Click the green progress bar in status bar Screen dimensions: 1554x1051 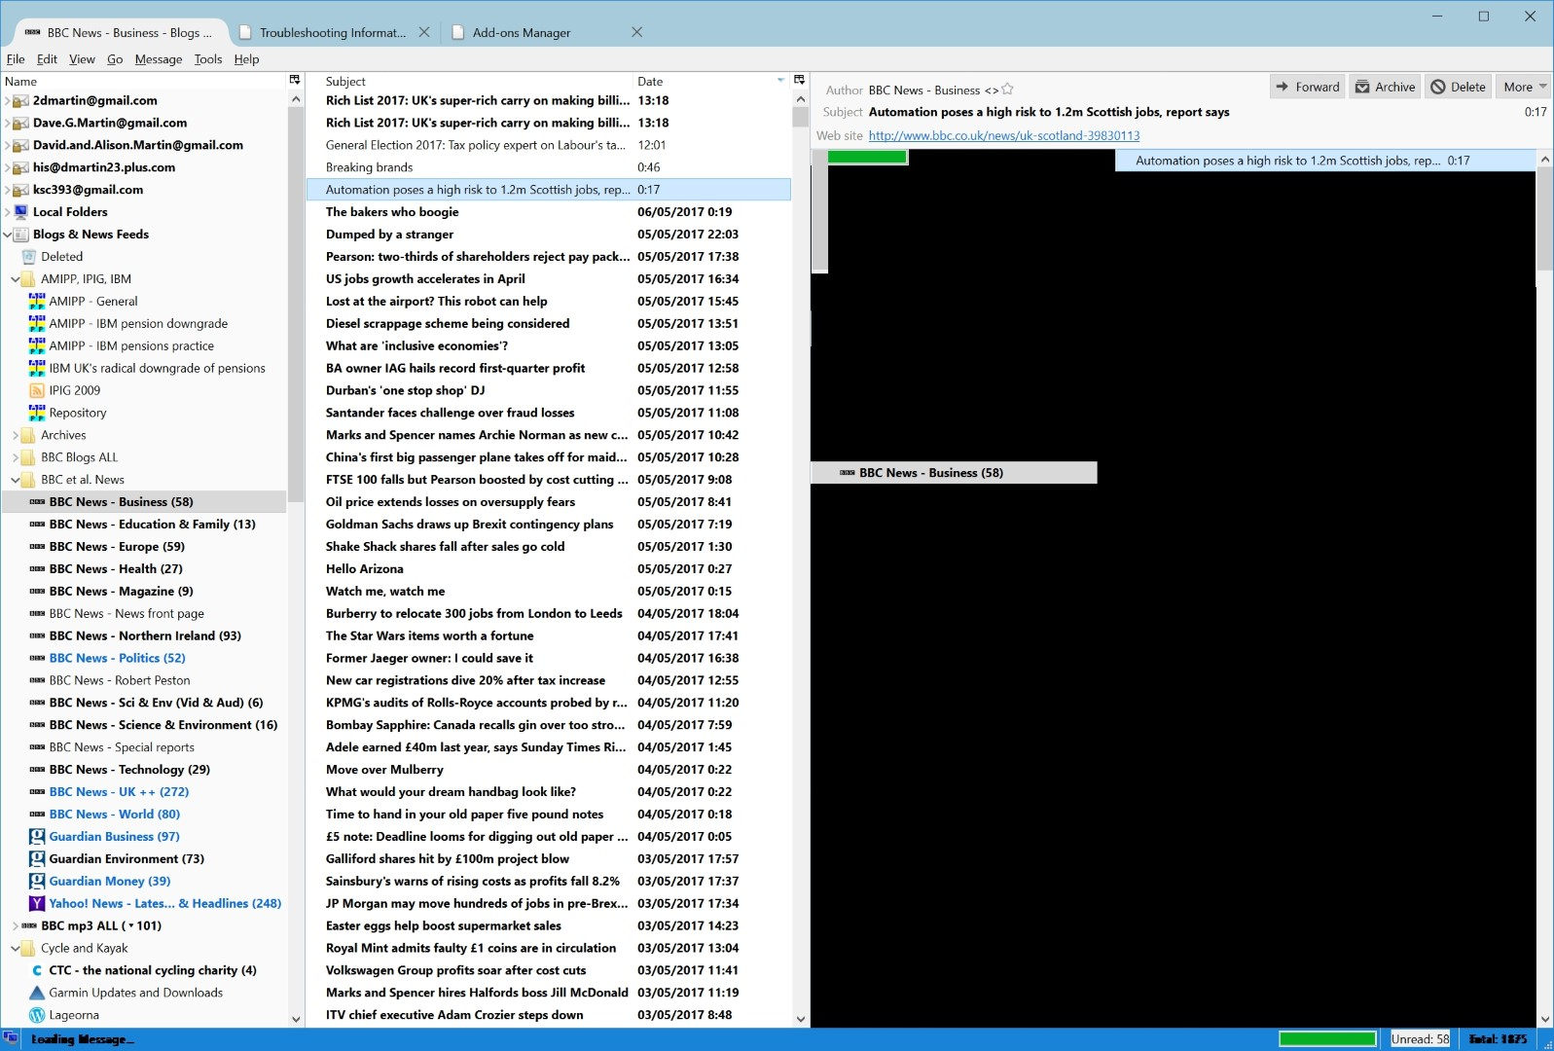pyautogui.click(x=1327, y=1038)
